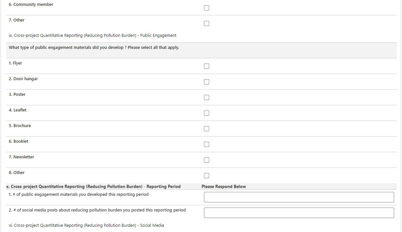The height and width of the screenshot is (232, 402).
Task: Click the social media posts count field
Action: pyautogui.click(x=299, y=213)
